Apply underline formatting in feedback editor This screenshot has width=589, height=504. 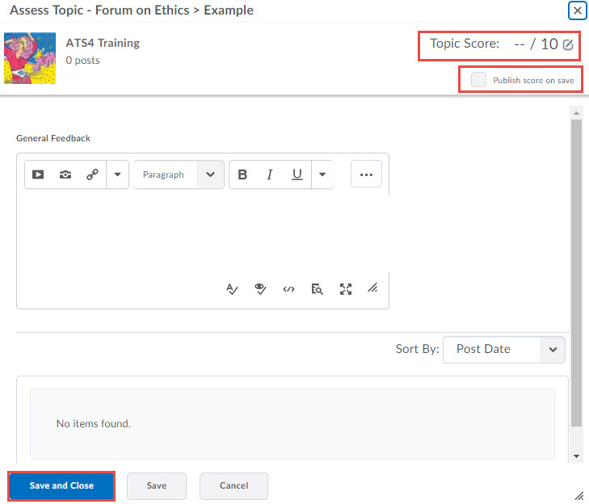pos(297,174)
